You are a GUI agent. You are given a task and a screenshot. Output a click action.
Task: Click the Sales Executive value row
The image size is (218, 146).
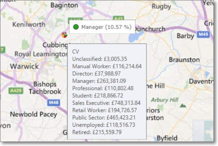(106, 103)
